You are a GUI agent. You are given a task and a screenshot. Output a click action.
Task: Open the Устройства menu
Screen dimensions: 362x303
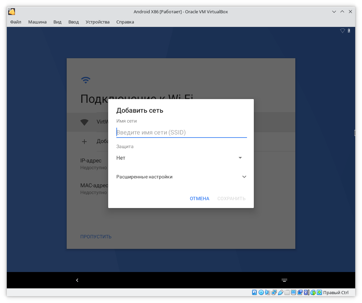98,22
